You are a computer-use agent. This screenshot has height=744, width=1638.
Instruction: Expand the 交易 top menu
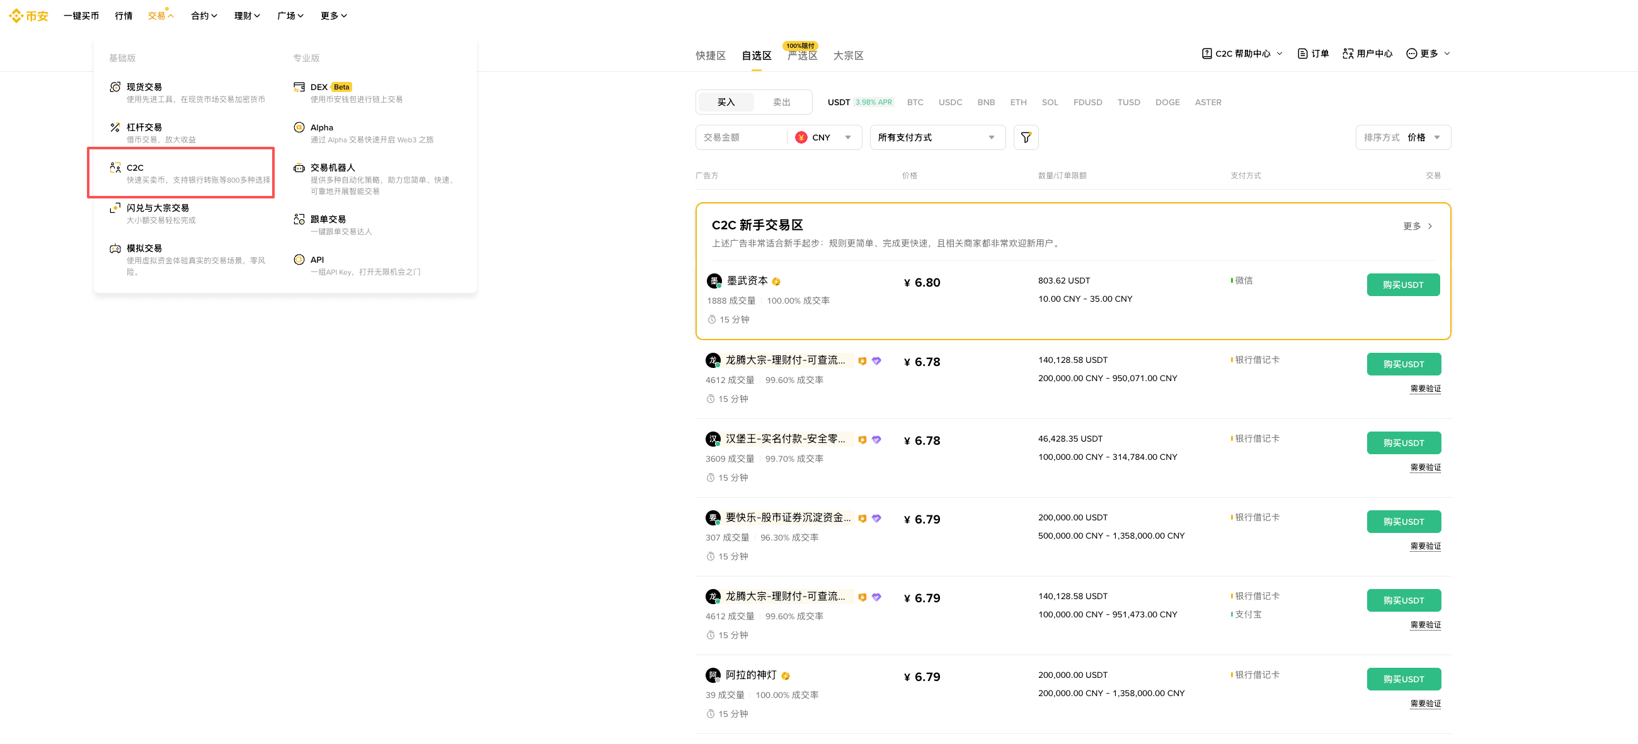click(x=161, y=16)
